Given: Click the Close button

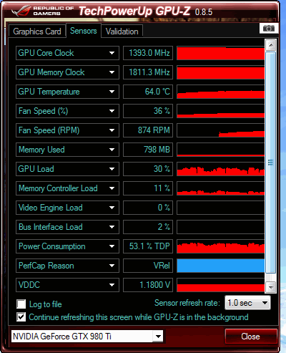Looking at the screenshot, I should [250, 337].
